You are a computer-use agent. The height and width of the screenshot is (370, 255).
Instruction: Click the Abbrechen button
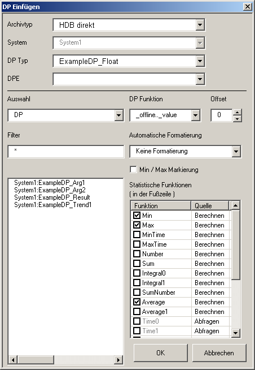click(219, 353)
